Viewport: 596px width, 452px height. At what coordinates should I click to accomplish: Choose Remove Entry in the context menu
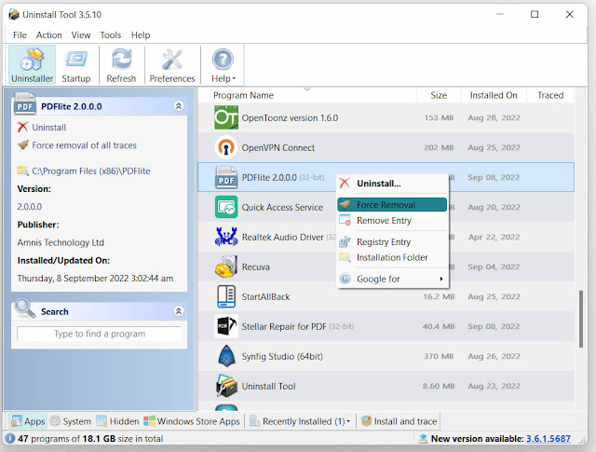pyautogui.click(x=392, y=221)
